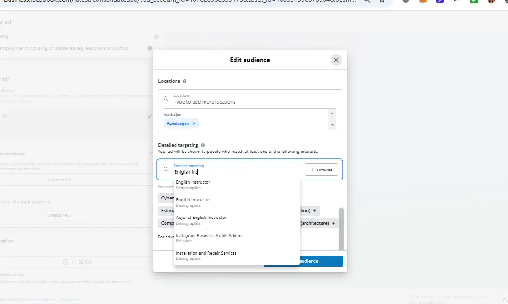Click the locations list scroll-up arrow
Viewport: 508px width, 304px height.
[332, 113]
